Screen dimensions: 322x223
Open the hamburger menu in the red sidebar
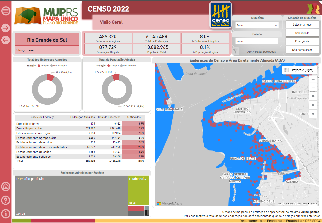[6, 11]
